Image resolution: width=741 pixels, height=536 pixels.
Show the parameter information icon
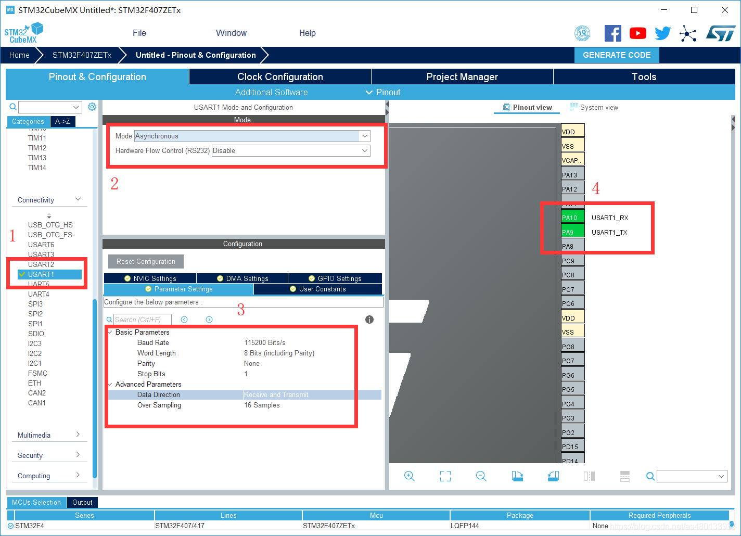369,320
